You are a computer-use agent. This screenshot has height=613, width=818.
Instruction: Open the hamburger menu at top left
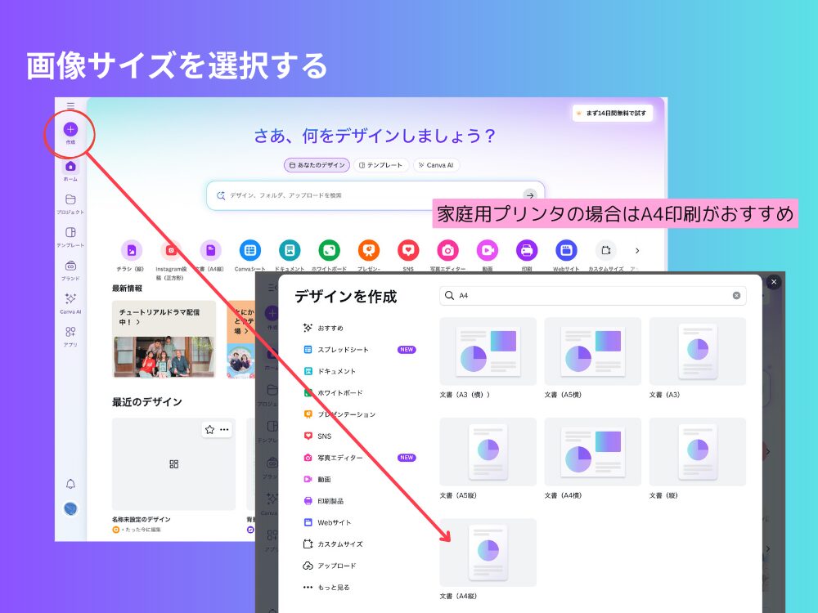click(x=71, y=105)
